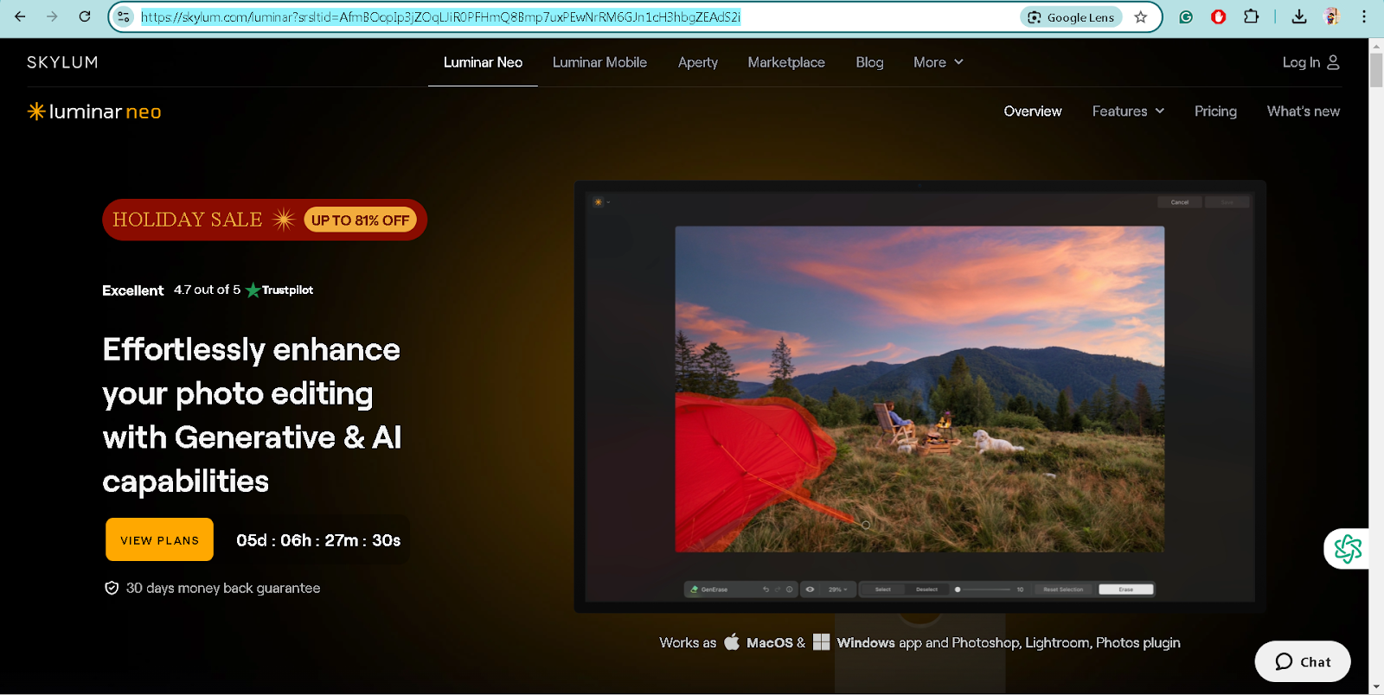Click the user account icon beside Log In
This screenshot has width=1384, height=695.
(x=1333, y=62)
